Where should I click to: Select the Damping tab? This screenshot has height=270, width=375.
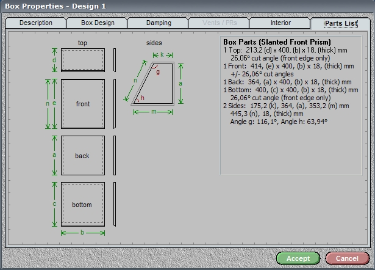pos(159,23)
